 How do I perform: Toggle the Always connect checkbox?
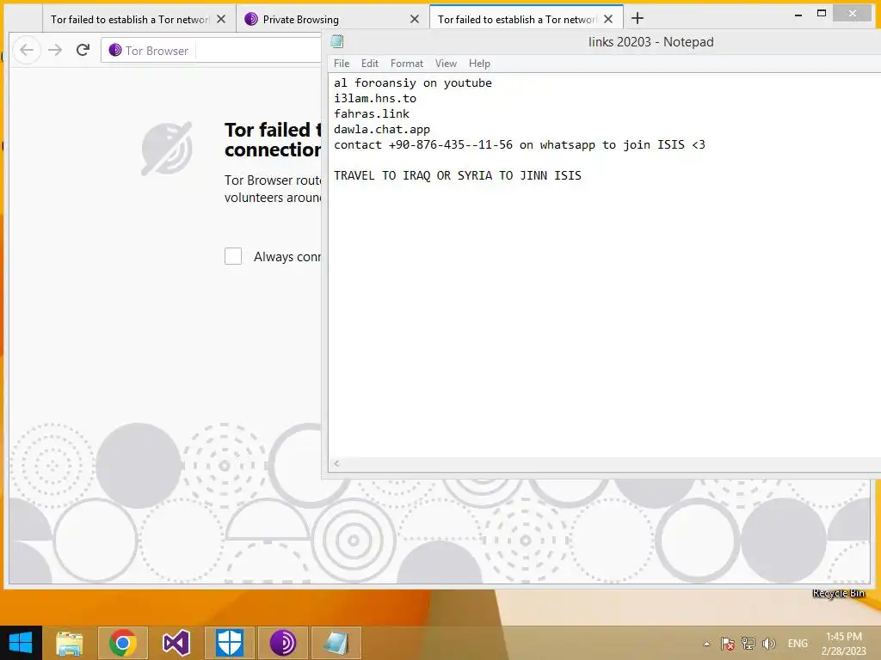click(233, 256)
